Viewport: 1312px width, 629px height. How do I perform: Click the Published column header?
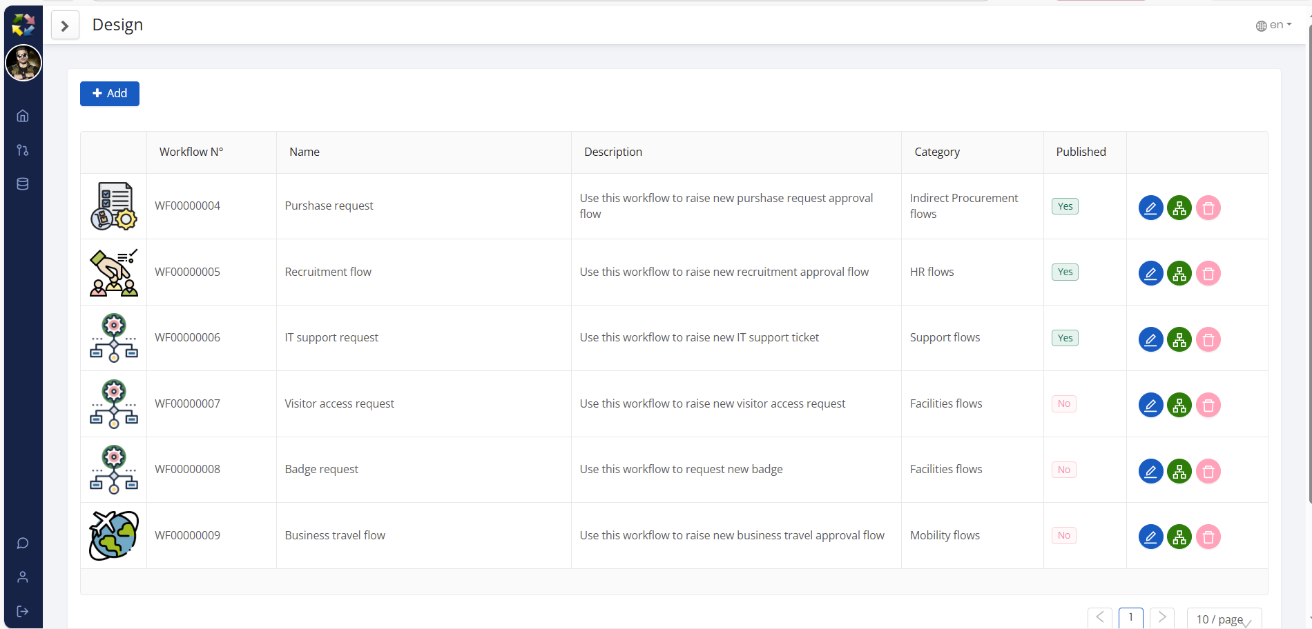pyautogui.click(x=1081, y=152)
